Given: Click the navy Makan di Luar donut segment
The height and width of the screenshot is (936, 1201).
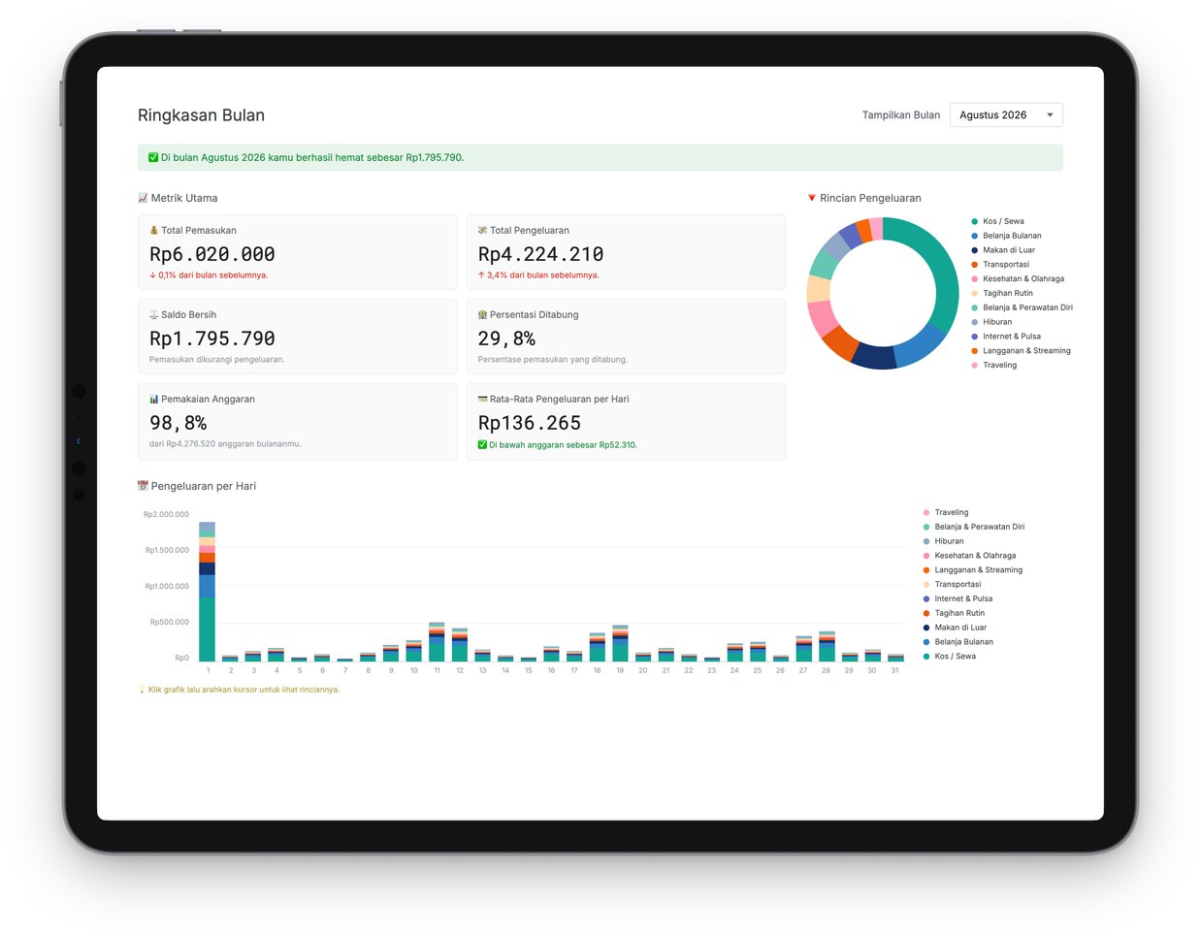Looking at the screenshot, I should (x=873, y=357).
